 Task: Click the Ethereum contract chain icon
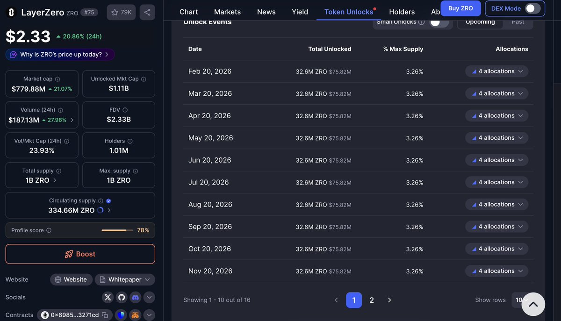pos(45,315)
